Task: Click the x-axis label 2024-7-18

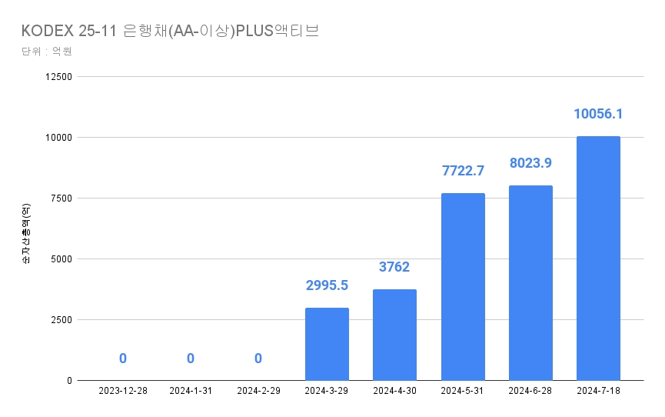Action: point(598,391)
